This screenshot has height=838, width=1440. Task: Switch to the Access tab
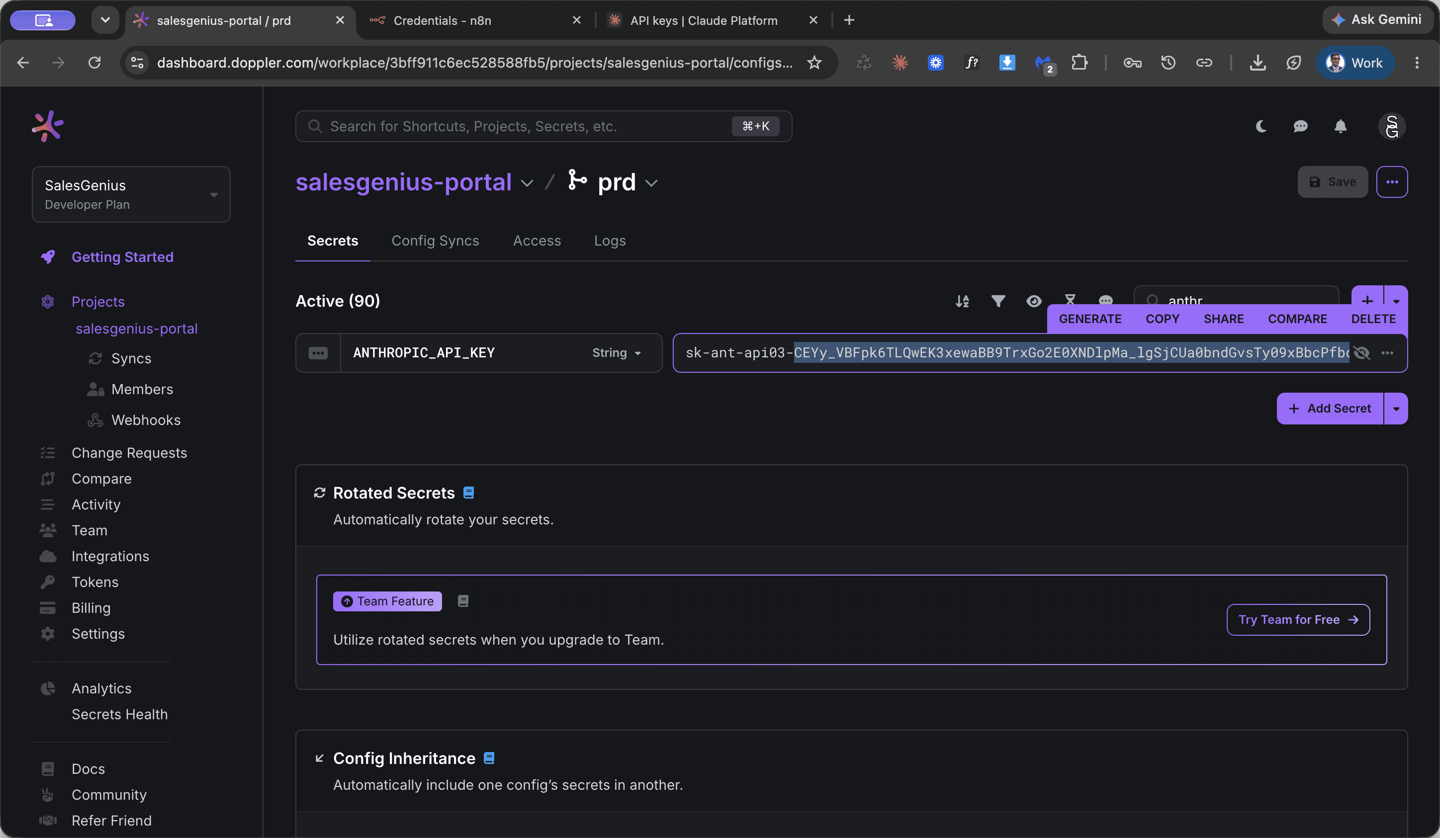537,241
